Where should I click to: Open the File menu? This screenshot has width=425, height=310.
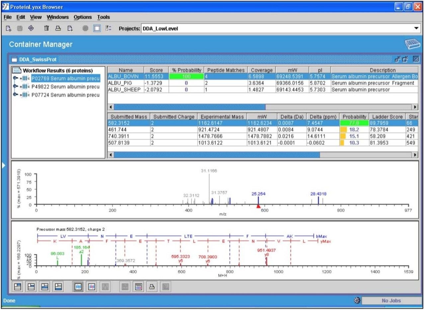click(8, 17)
